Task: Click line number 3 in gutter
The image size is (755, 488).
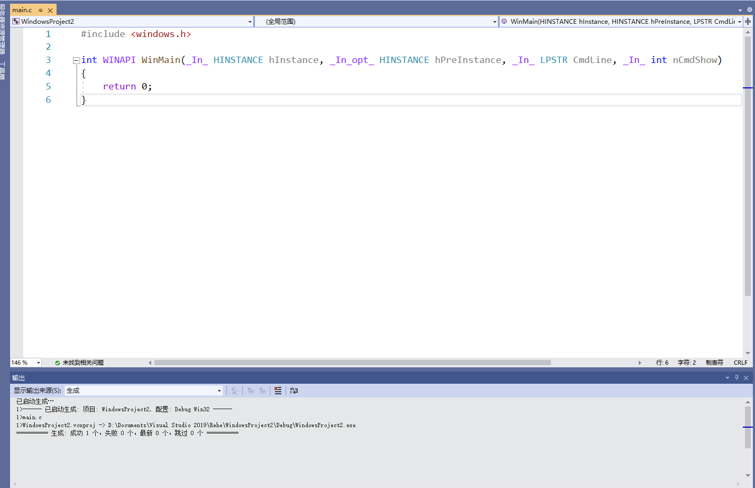Action: pos(48,60)
